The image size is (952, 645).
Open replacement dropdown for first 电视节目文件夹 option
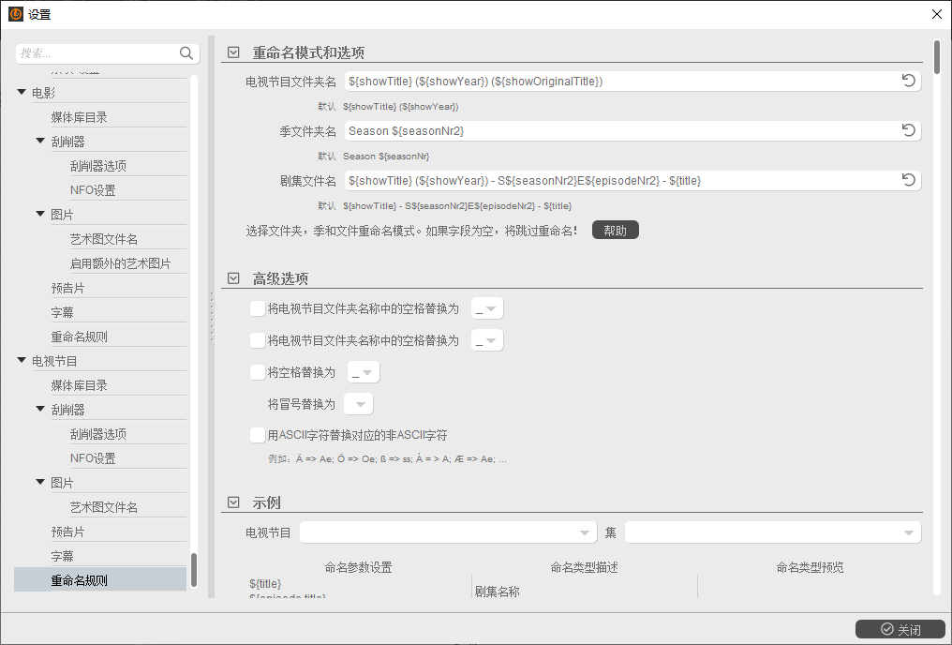tap(487, 308)
